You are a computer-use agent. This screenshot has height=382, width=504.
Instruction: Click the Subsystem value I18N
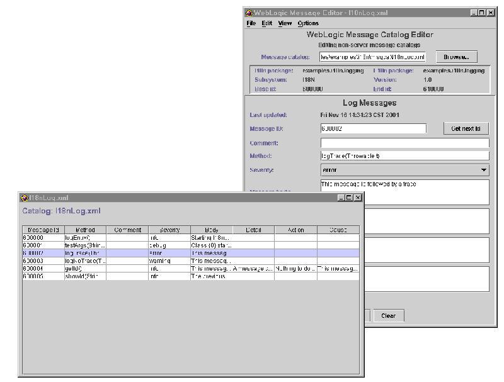pos(309,80)
